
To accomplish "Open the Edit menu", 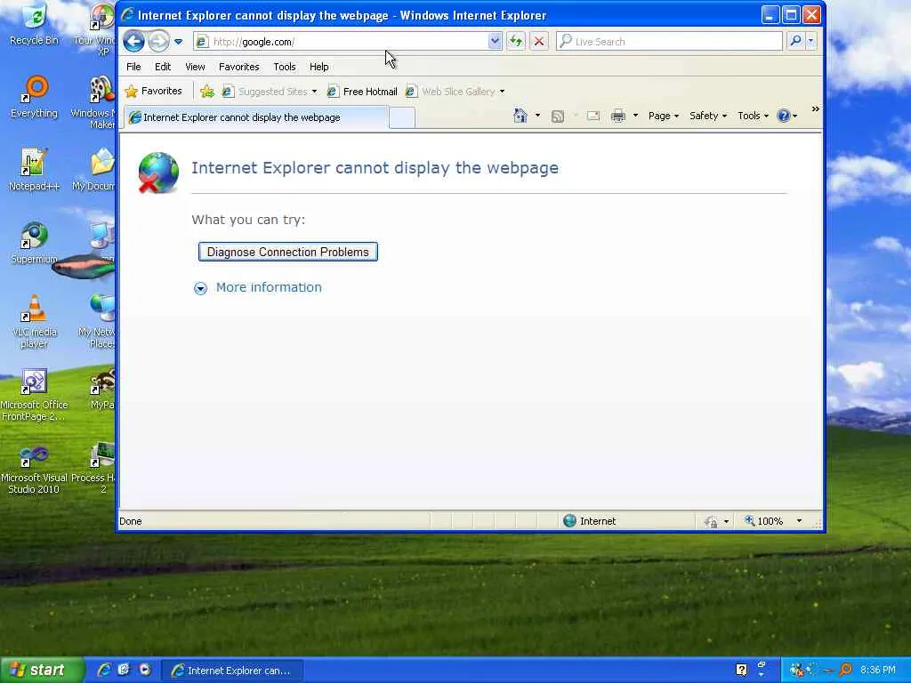I will point(163,67).
